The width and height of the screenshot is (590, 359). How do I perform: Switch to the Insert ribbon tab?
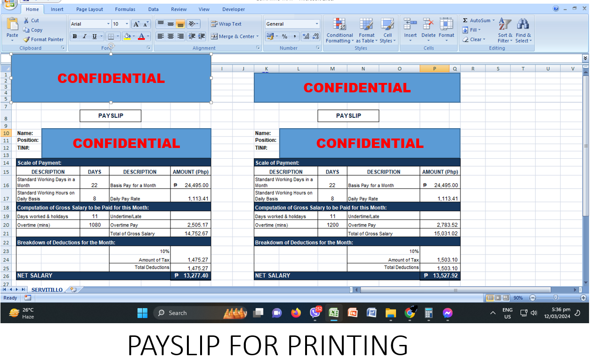pos(57,9)
